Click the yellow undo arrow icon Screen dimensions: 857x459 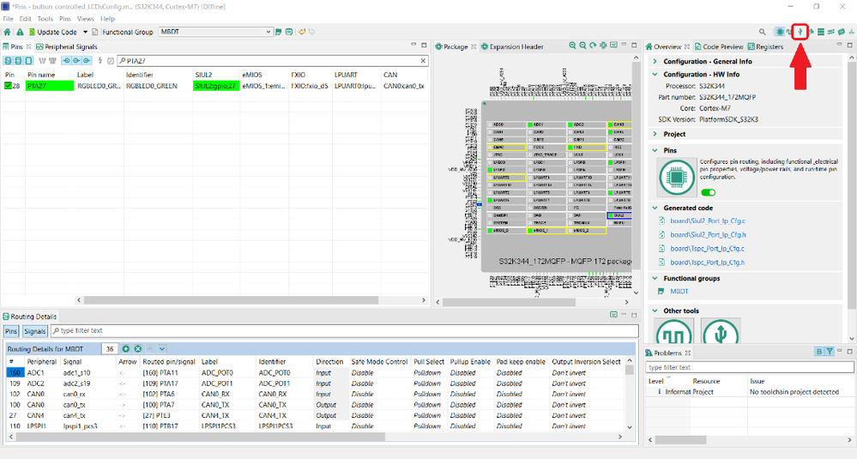302,32
